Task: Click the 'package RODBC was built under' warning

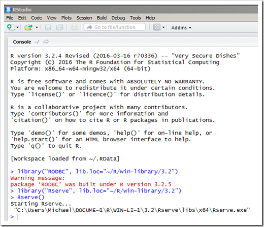Action: coord(91,184)
